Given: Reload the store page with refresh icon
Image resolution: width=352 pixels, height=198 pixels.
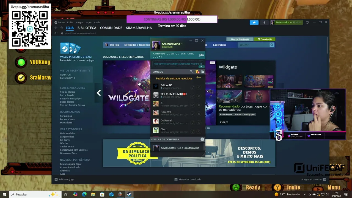Looking at the screenshot, I should (x=56, y=33).
